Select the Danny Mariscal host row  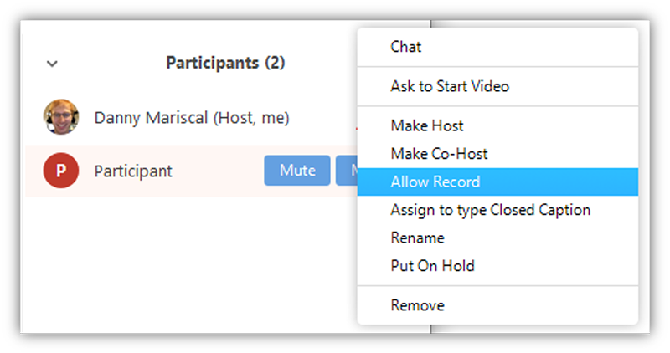coord(191,118)
